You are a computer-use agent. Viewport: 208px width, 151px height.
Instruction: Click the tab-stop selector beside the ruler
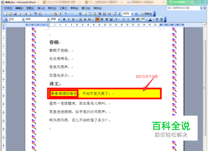pos(4,25)
